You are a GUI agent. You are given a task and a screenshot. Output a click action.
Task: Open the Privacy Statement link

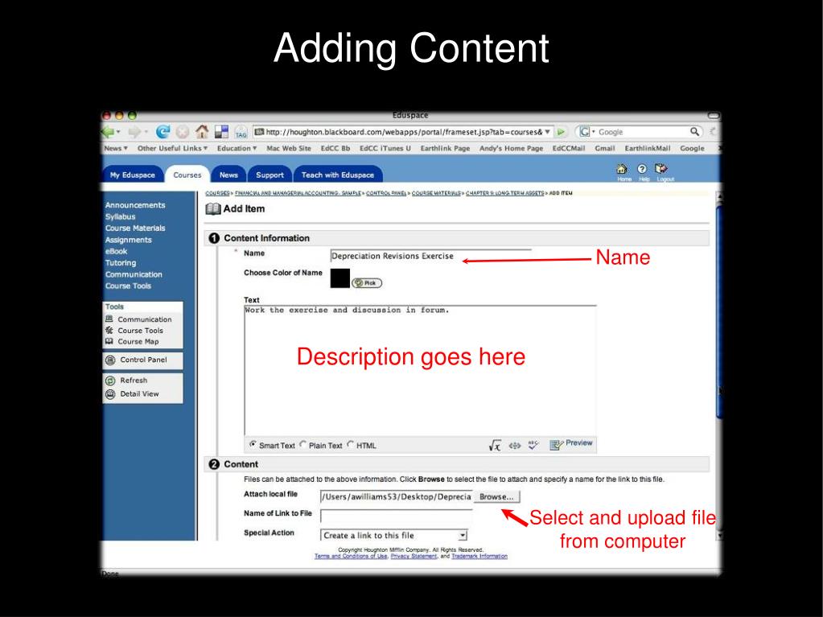tap(414, 556)
